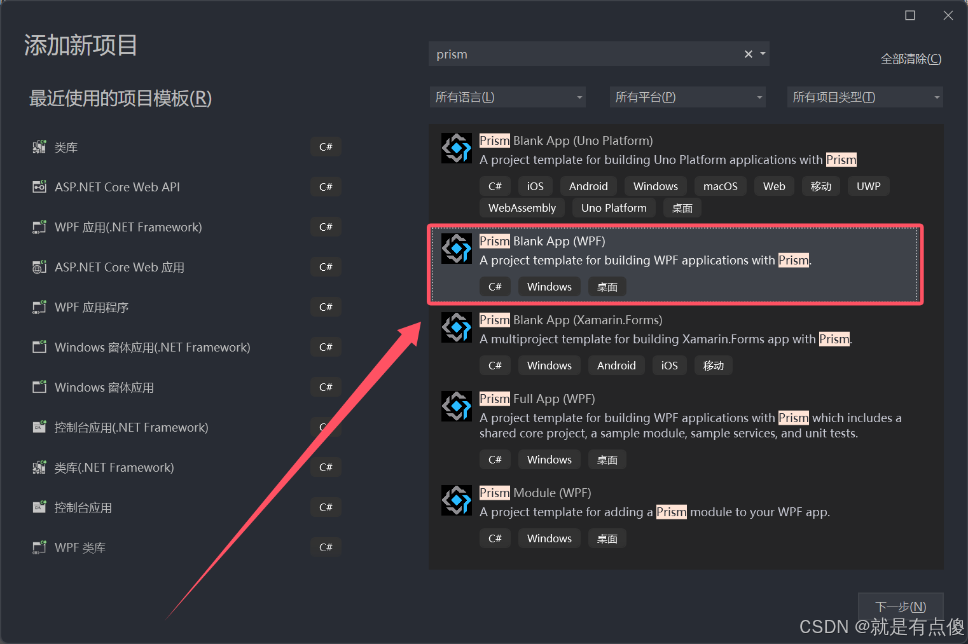This screenshot has height=644, width=968.
Task: Click the 类库(.NET Framework) template icon
Action: pyautogui.click(x=39, y=467)
